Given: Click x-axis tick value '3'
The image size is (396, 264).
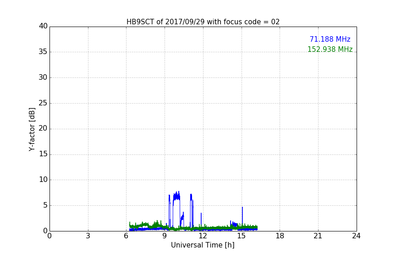Looking at the screenshot, I should [88, 236].
